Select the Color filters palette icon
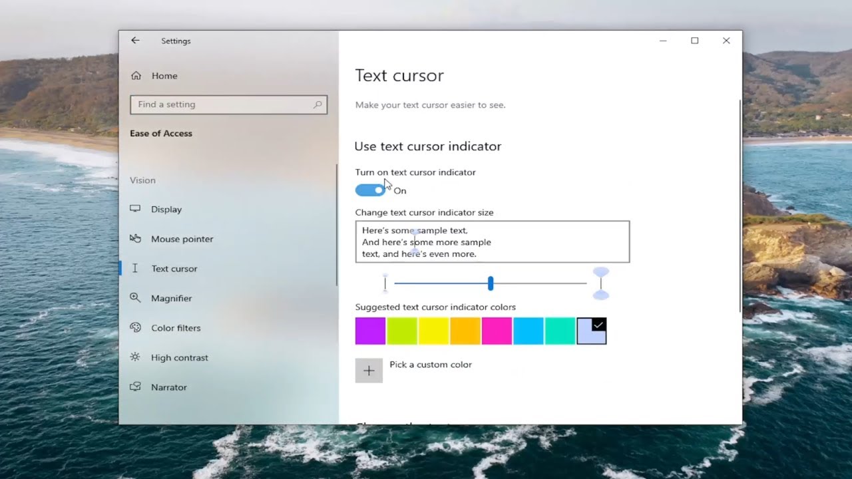This screenshot has width=852, height=479. click(x=135, y=327)
